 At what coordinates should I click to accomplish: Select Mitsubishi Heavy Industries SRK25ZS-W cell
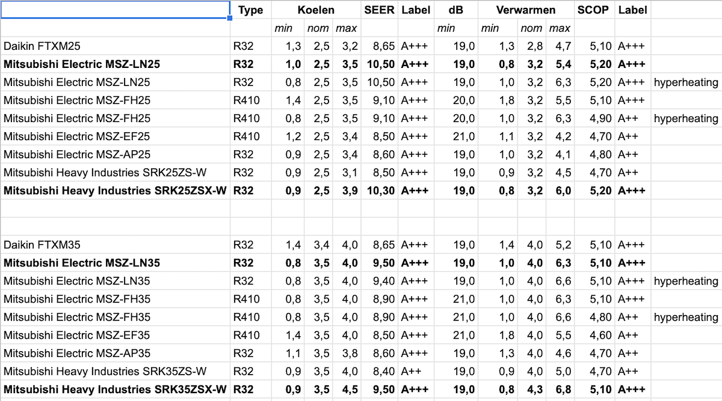[115, 173]
